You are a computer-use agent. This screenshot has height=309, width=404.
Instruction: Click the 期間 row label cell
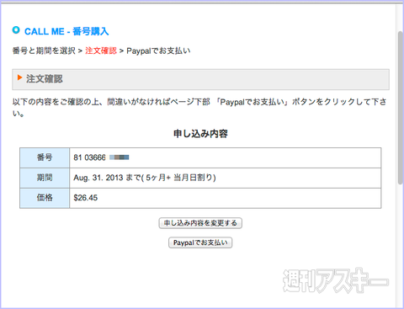(x=45, y=178)
